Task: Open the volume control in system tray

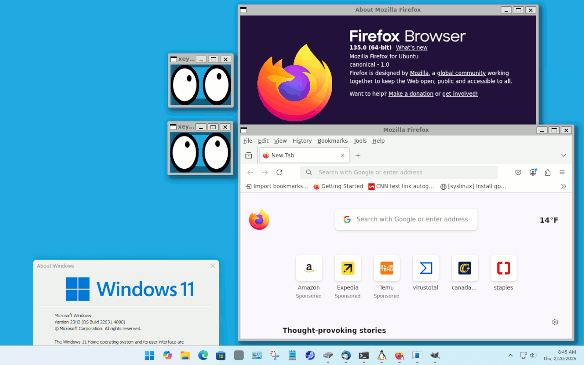Action: coord(532,355)
